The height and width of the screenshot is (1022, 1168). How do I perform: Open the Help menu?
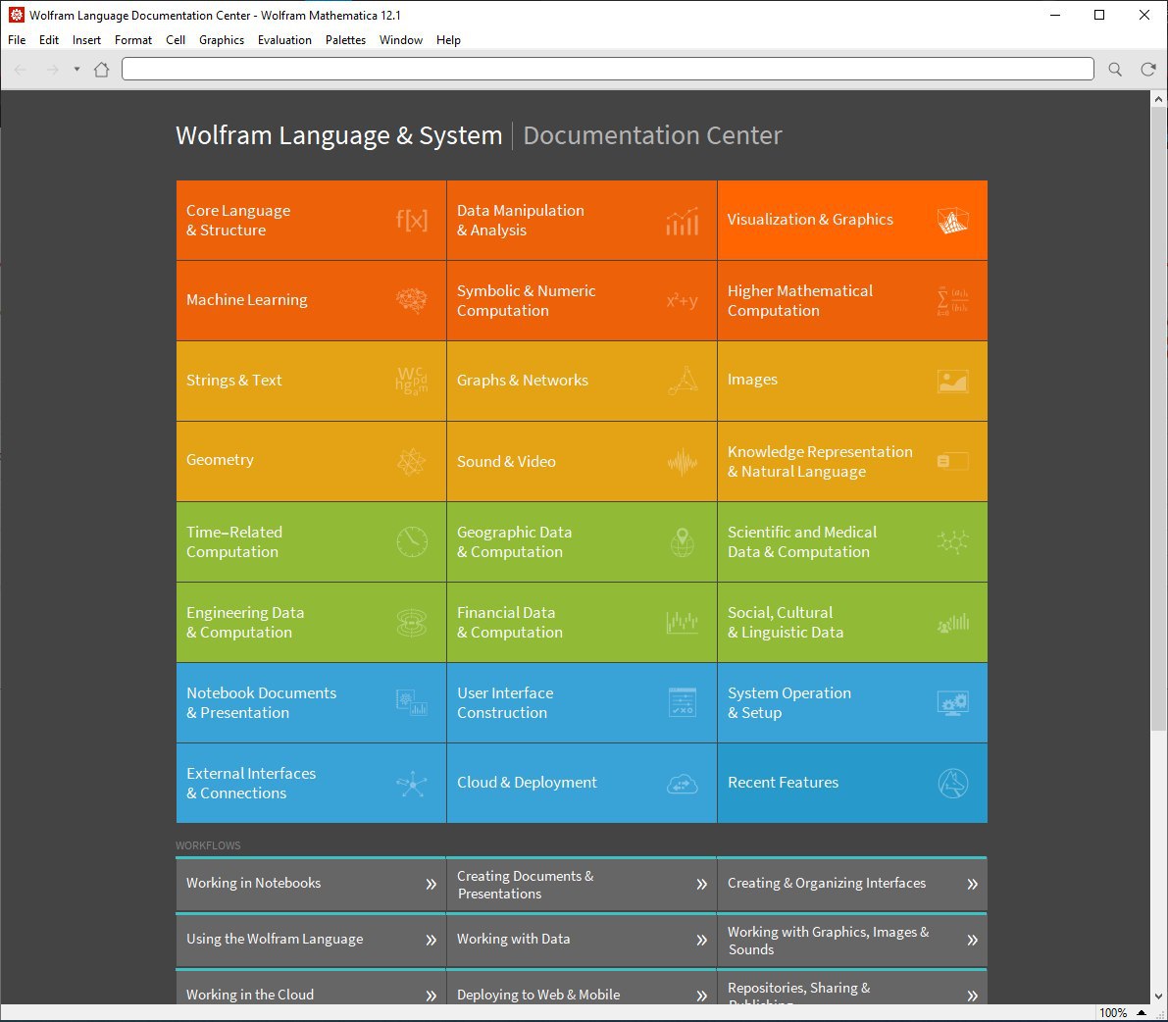pyautogui.click(x=448, y=40)
